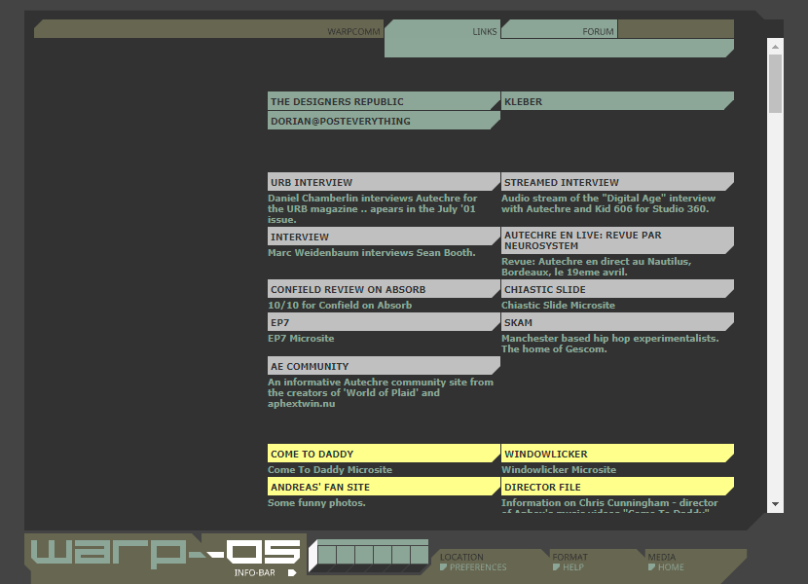Click the scrollbar up arrow
808x584 pixels.
[775, 47]
